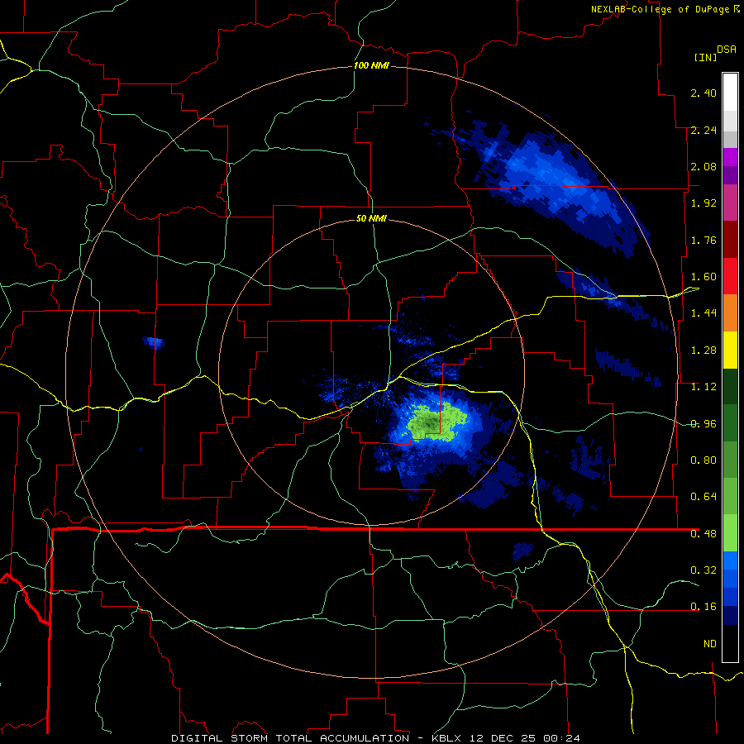Viewport: 744px width, 744px height.
Task: Pick the bright red swatch near 1.60
Action: [730, 276]
